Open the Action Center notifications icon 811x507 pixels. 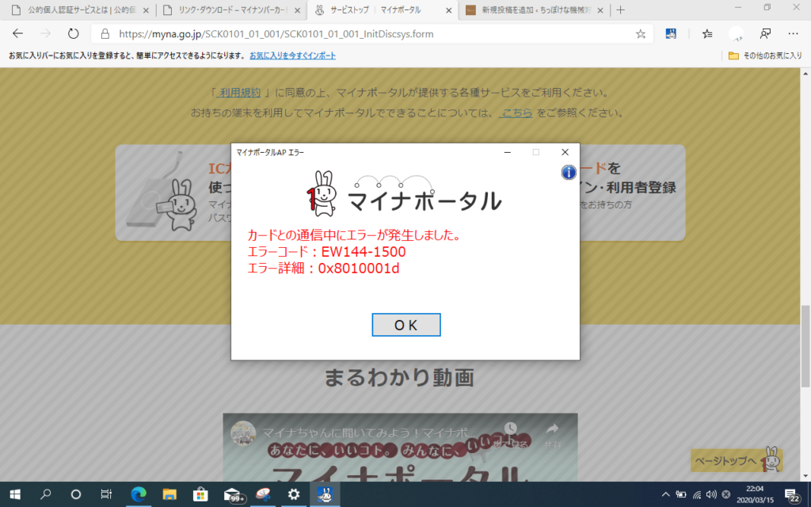[x=792, y=495]
